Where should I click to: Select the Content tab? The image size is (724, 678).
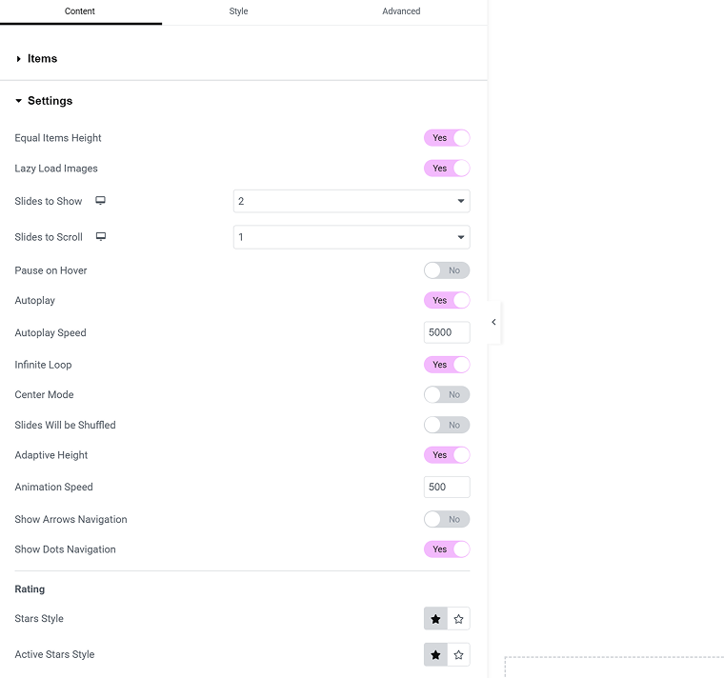click(80, 11)
